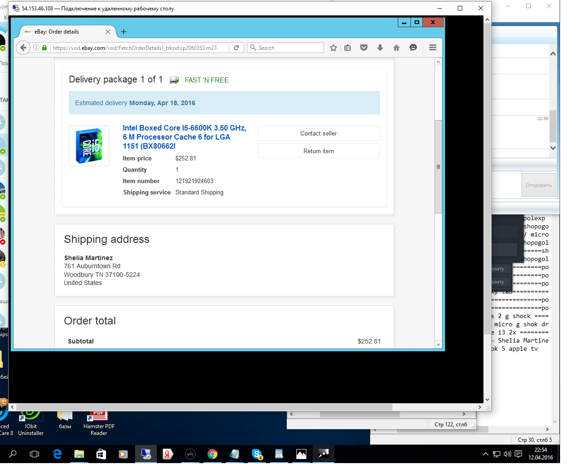Launch Microsoft Edge from the taskbar
The height and width of the screenshot is (464, 580).
[x=57, y=454]
